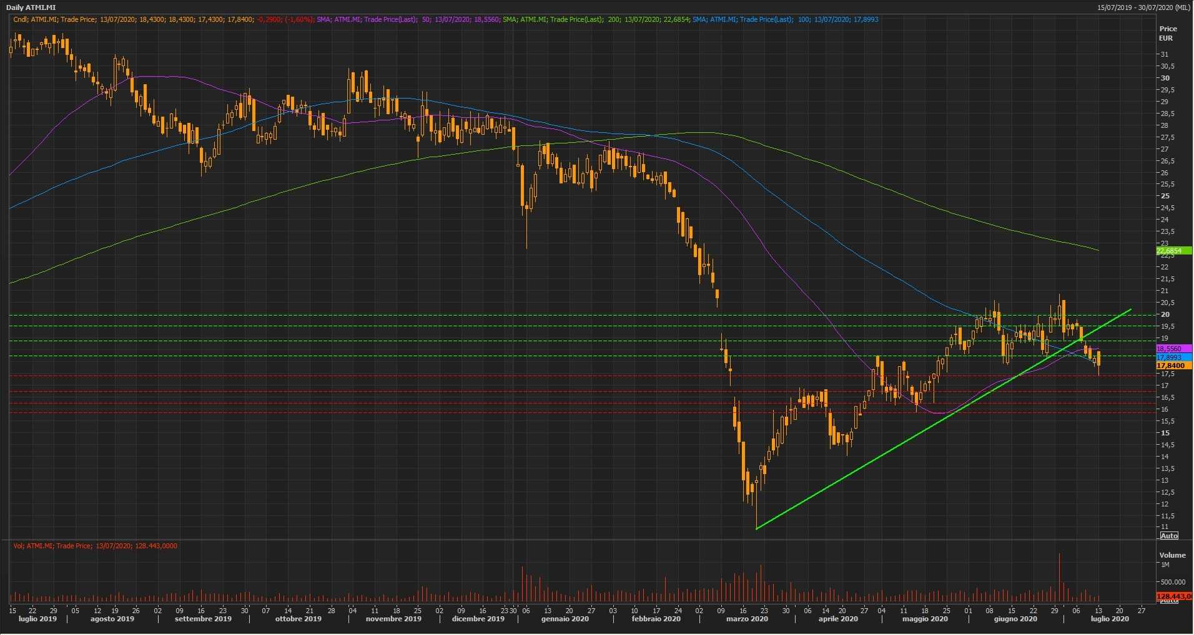Click the magenta 18,5560 price tag
The height and width of the screenshot is (635, 1194).
[x=1168, y=349]
